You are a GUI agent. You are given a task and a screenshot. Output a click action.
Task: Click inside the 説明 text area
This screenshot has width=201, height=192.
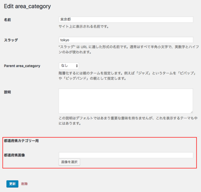click(126, 101)
